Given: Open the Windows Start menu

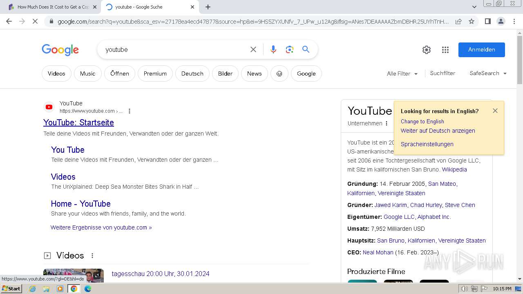Looking at the screenshot, I should pyautogui.click(x=11, y=289).
